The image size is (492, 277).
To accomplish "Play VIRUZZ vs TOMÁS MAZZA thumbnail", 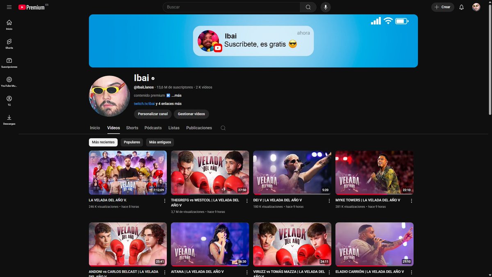I will [x=292, y=244].
